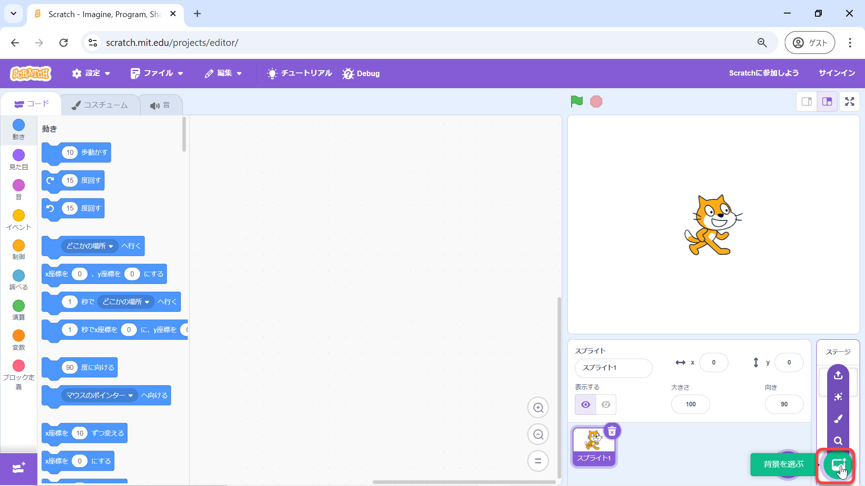The image size is (865, 486).
Task: Open the tab search chevron in Chrome
Action: tap(14, 13)
